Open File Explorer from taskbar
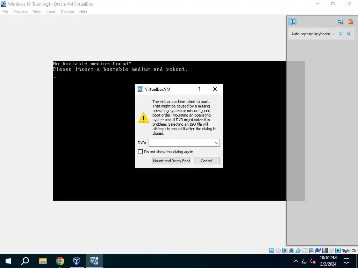Viewport: 358px width, 268px height. point(43,261)
